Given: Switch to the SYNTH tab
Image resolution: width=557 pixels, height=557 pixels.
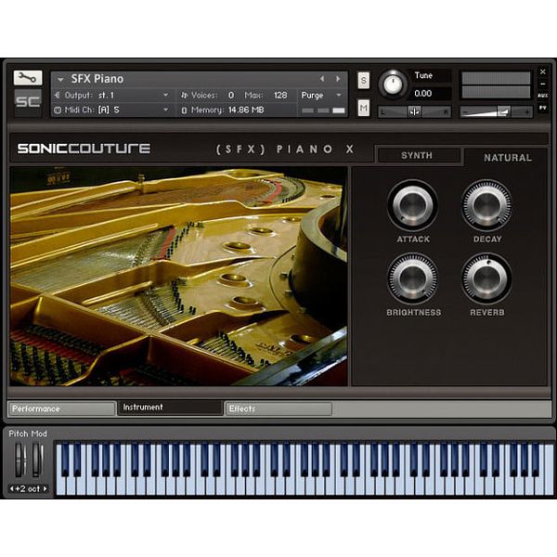Looking at the screenshot, I should (418, 156).
